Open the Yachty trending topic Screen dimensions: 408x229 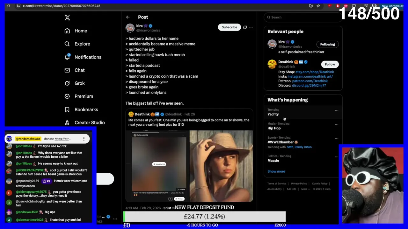click(273, 114)
